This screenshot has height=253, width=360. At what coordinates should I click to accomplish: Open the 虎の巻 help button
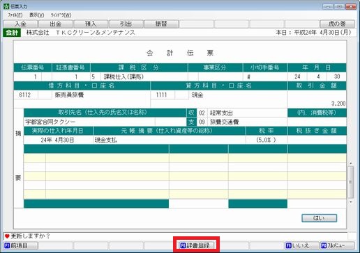click(337, 24)
